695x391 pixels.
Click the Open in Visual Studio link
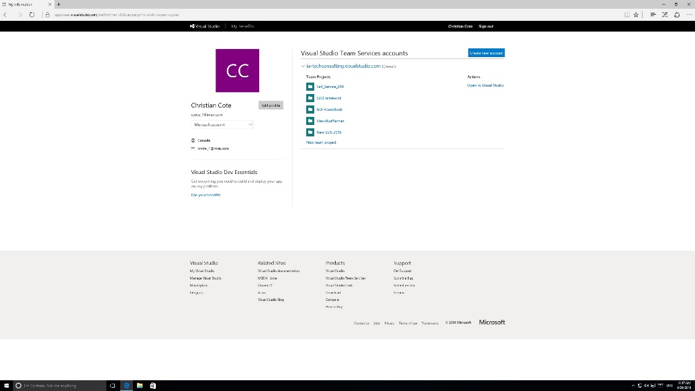tap(485, 85)
